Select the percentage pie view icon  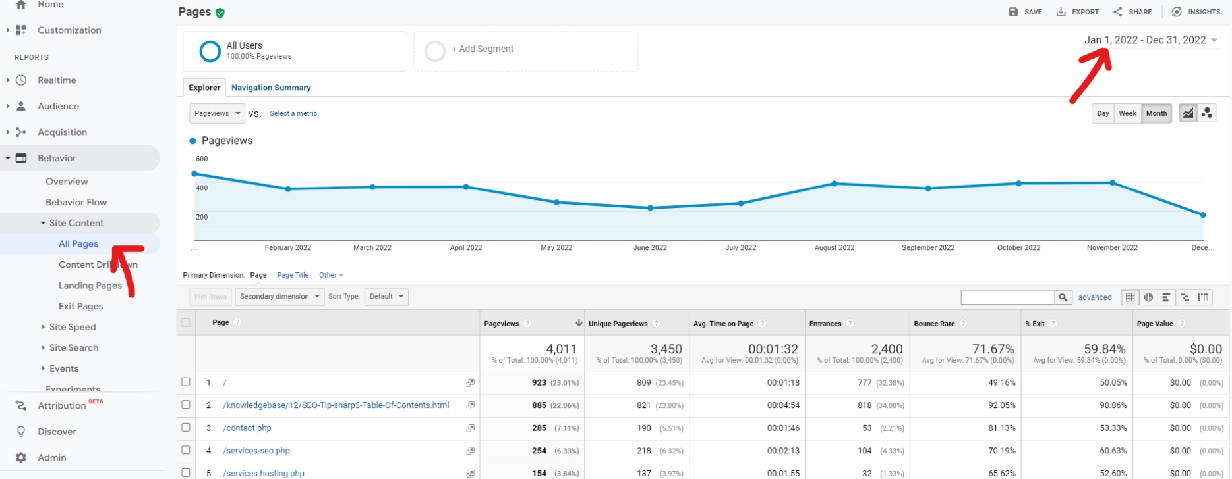click(1149, 297)
